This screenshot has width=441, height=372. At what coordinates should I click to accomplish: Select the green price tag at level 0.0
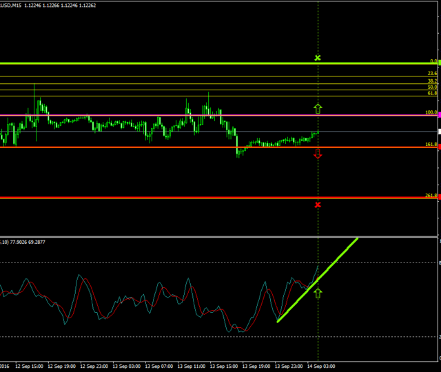(439, 62)
